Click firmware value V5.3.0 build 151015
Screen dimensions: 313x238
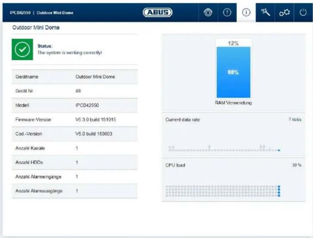(96, 119)
